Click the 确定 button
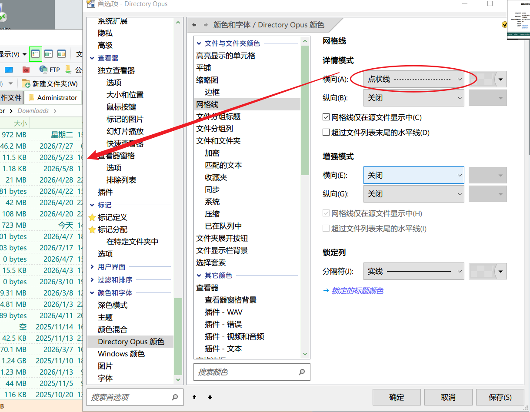This screenshot has width=530, height=412. tap(397, 397)
